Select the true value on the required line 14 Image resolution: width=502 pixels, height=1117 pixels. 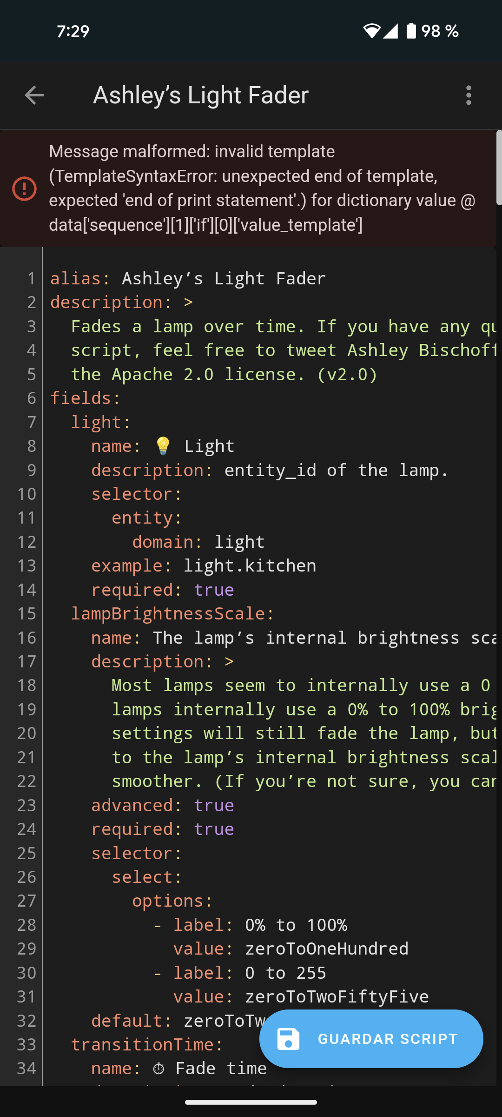(214, 589)
